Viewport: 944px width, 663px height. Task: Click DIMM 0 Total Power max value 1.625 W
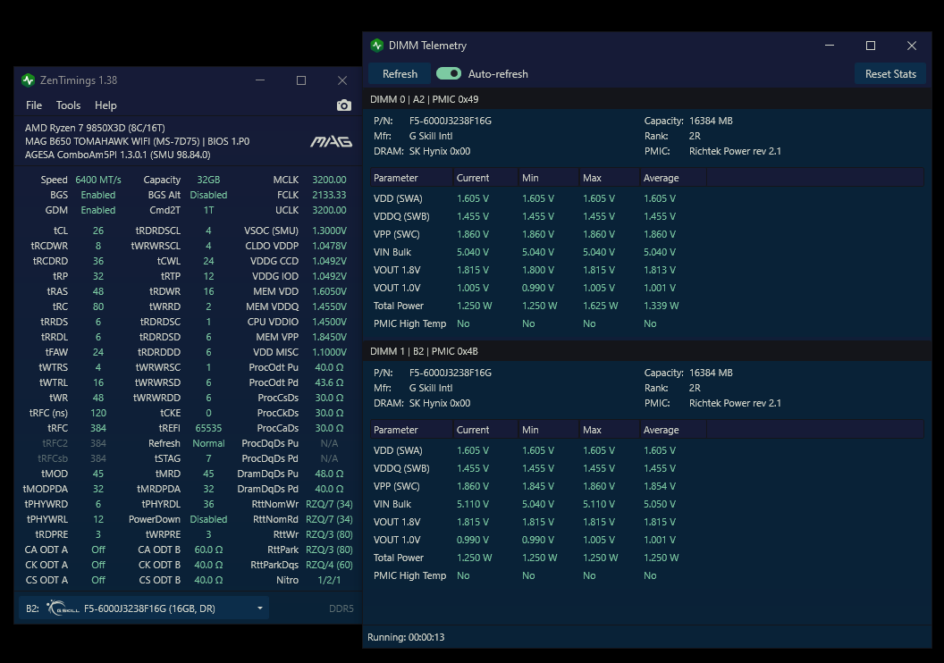pyautogui.click(x=600, y=306)
